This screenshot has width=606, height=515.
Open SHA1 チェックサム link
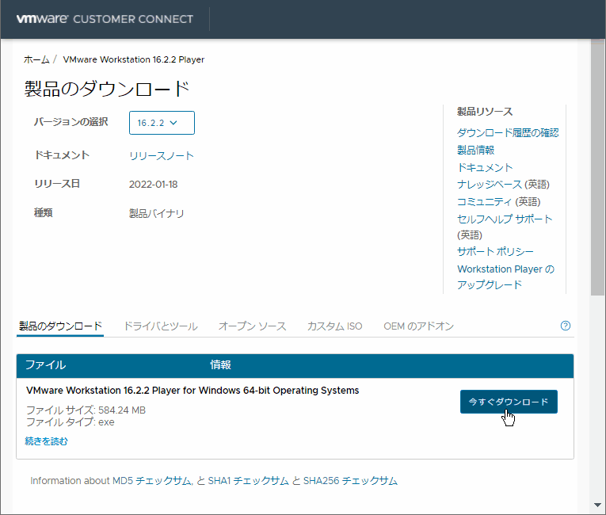(248, 481)
